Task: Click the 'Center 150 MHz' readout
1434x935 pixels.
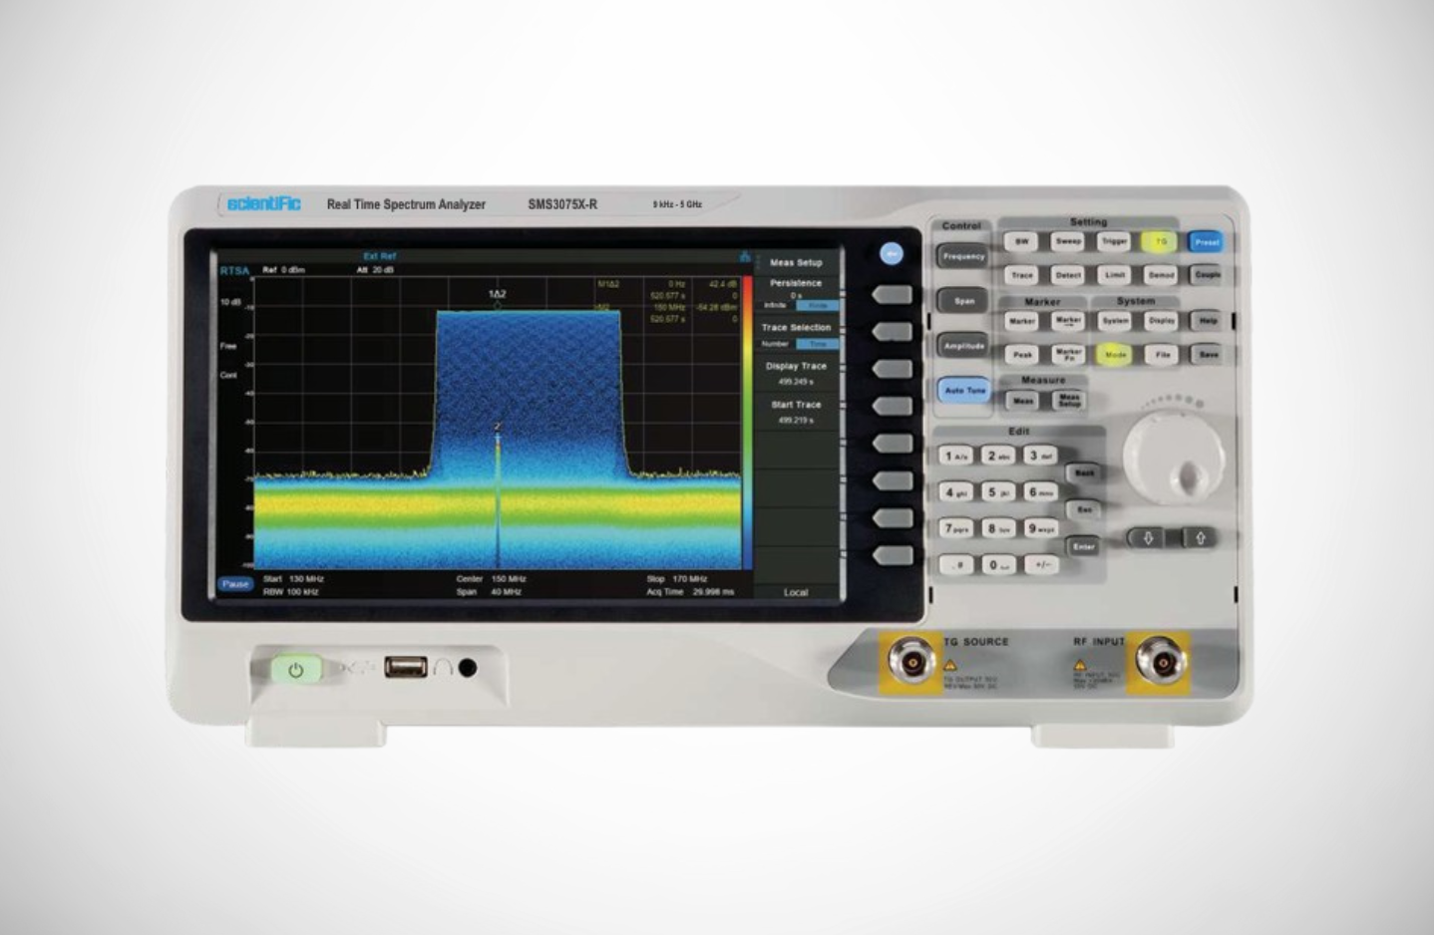Action: [492, 578]
